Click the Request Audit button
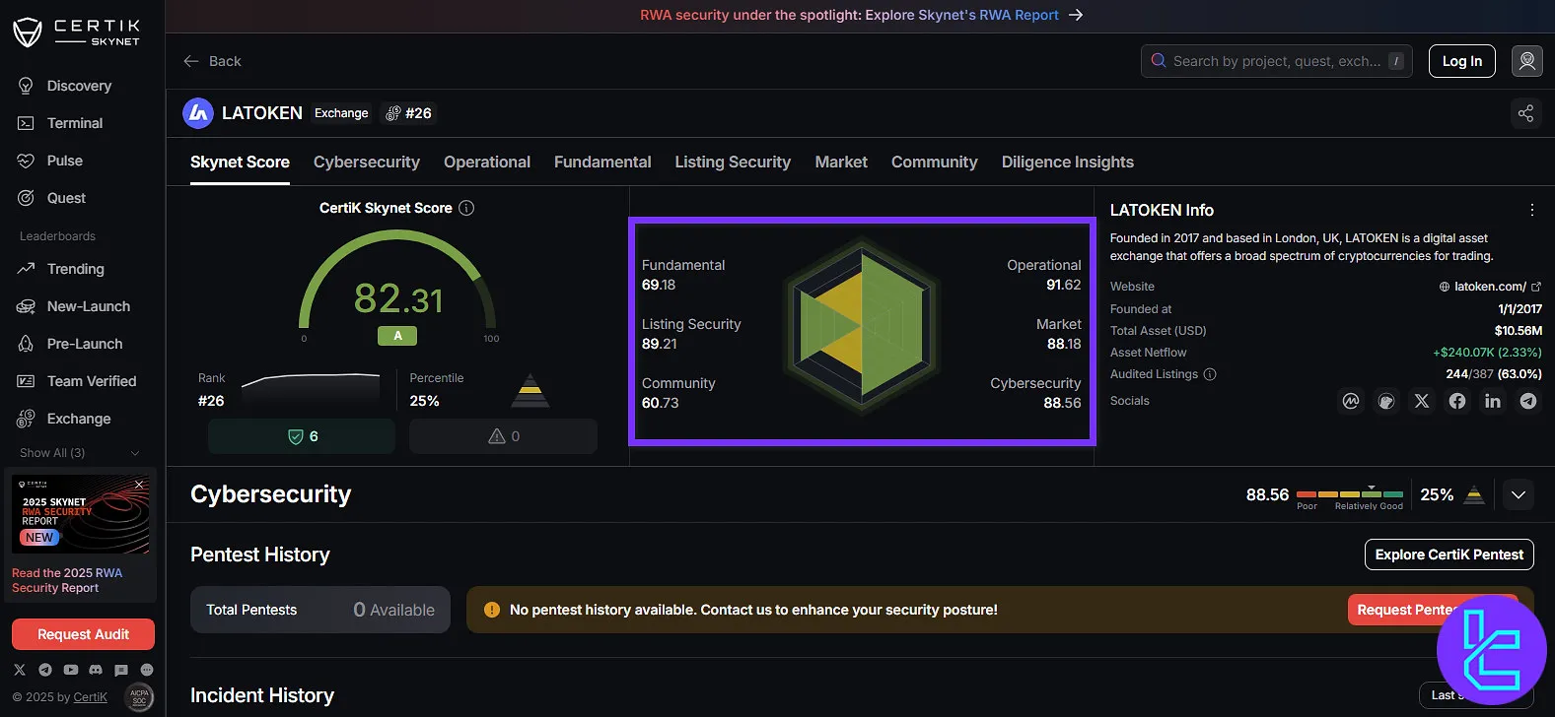This screenshot has width=1555, height=717. click(83, 634)
